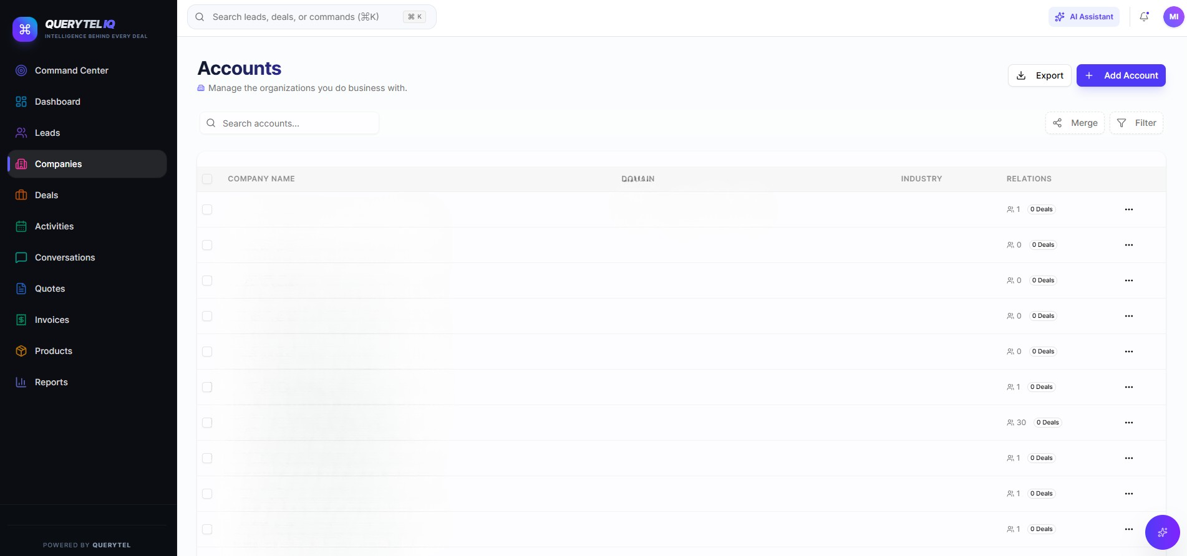The height and width of the screenshot is (556, 1187).
Task: Launch the AI Assistant button
Action: click(1084, 17)
